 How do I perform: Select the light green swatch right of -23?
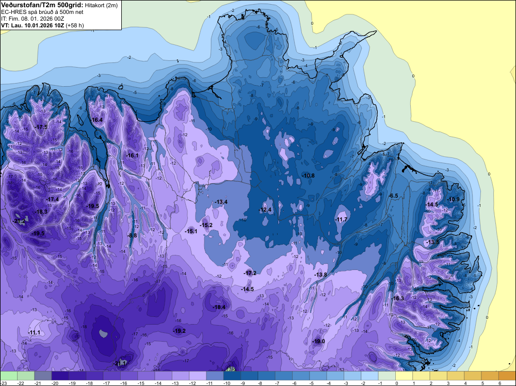[x=9, y=376]
